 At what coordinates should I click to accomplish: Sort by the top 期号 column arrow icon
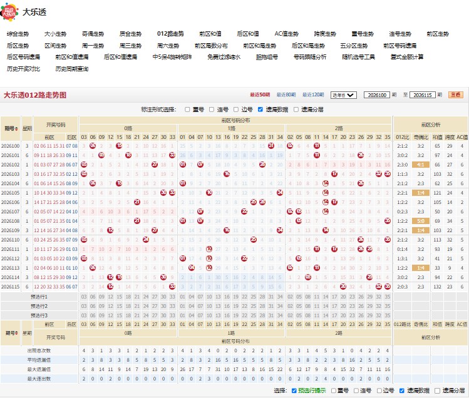[x=16, y=129]
